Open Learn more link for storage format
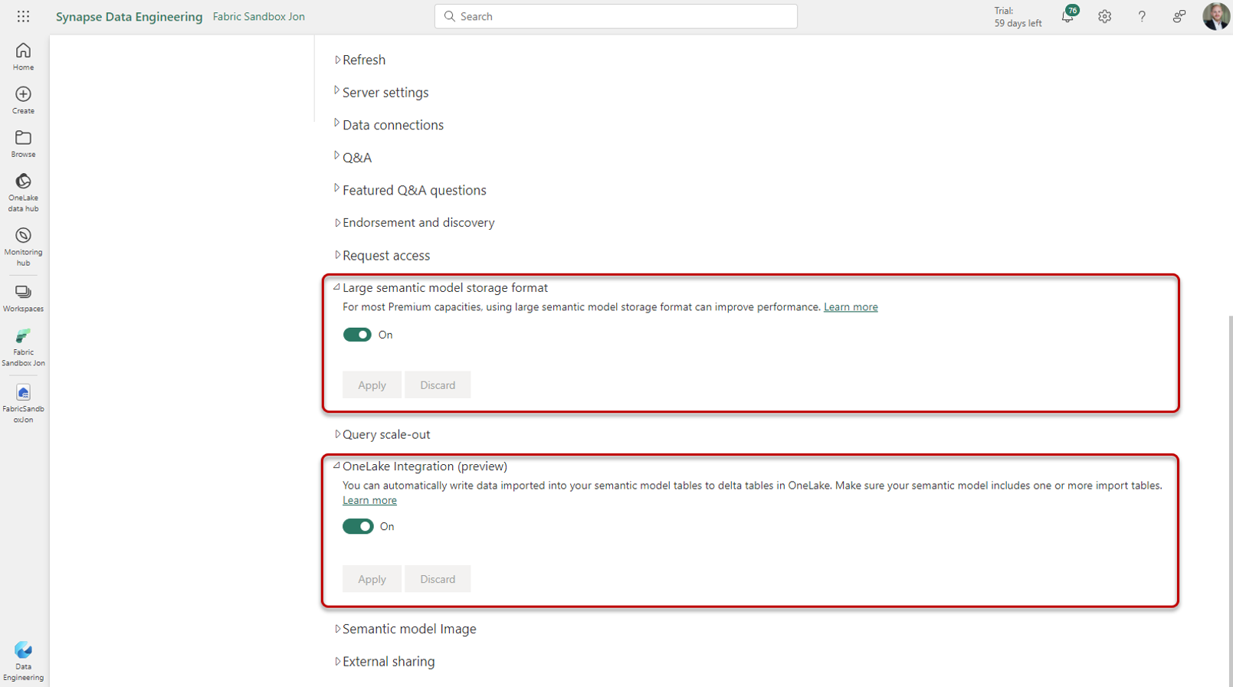The image size is (1233, 687). (851, 307)
